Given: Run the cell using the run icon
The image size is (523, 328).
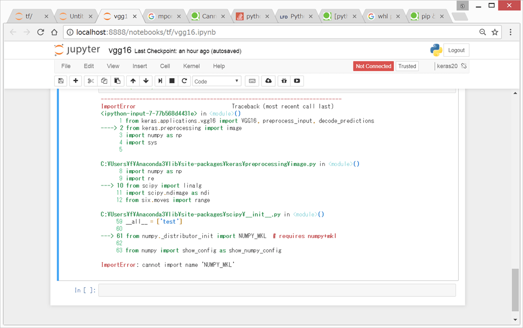Looking at the screenshot, I should pyautogui.click(x=159, y=81).
